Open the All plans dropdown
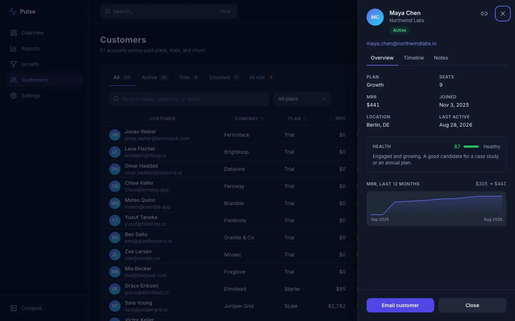The height and width of the screenshot is (321, 515). (x=302, y=99)
